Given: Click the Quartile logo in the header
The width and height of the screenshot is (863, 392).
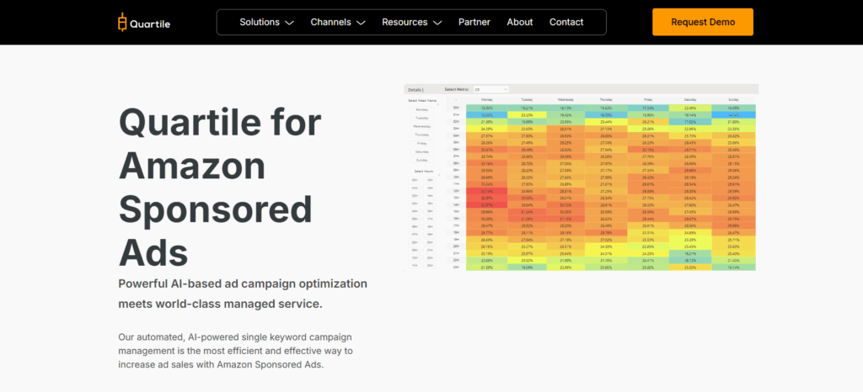Looking at the screenshot, I should [143, 23].
